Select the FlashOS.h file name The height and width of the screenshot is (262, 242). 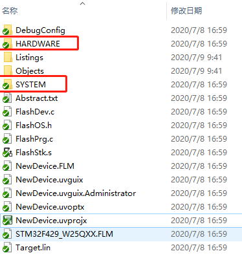(34, 126)
